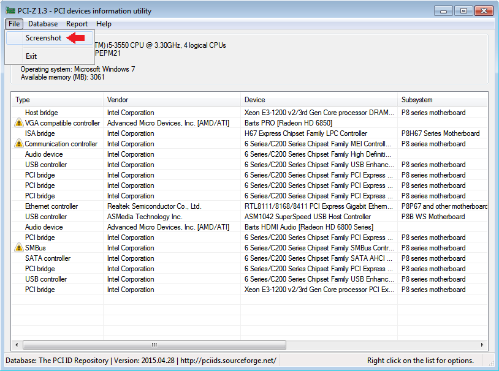Viewport: 499px width, 371px height.
Task: Select the Host bridge row
Action: pos(250,113)
